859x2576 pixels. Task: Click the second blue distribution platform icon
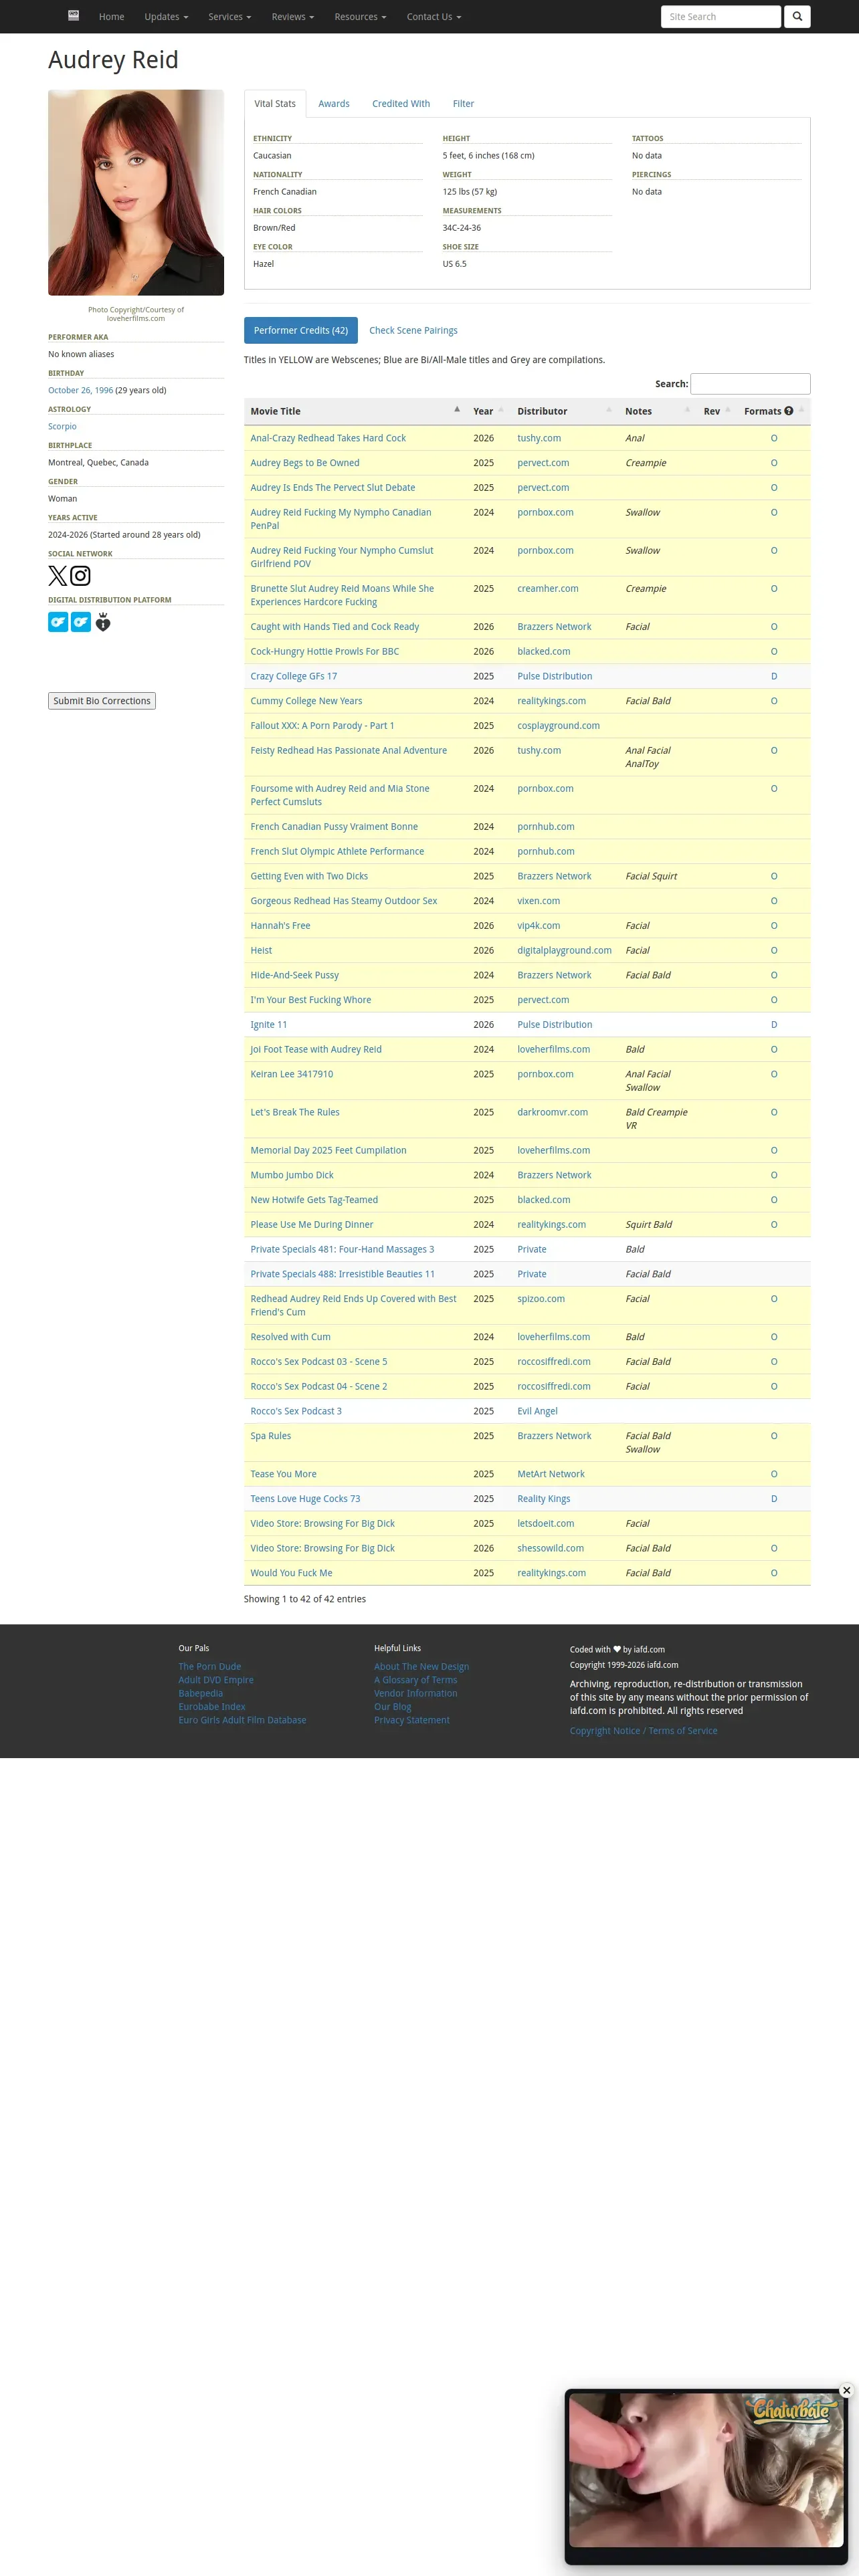click(x=81, y=622)
